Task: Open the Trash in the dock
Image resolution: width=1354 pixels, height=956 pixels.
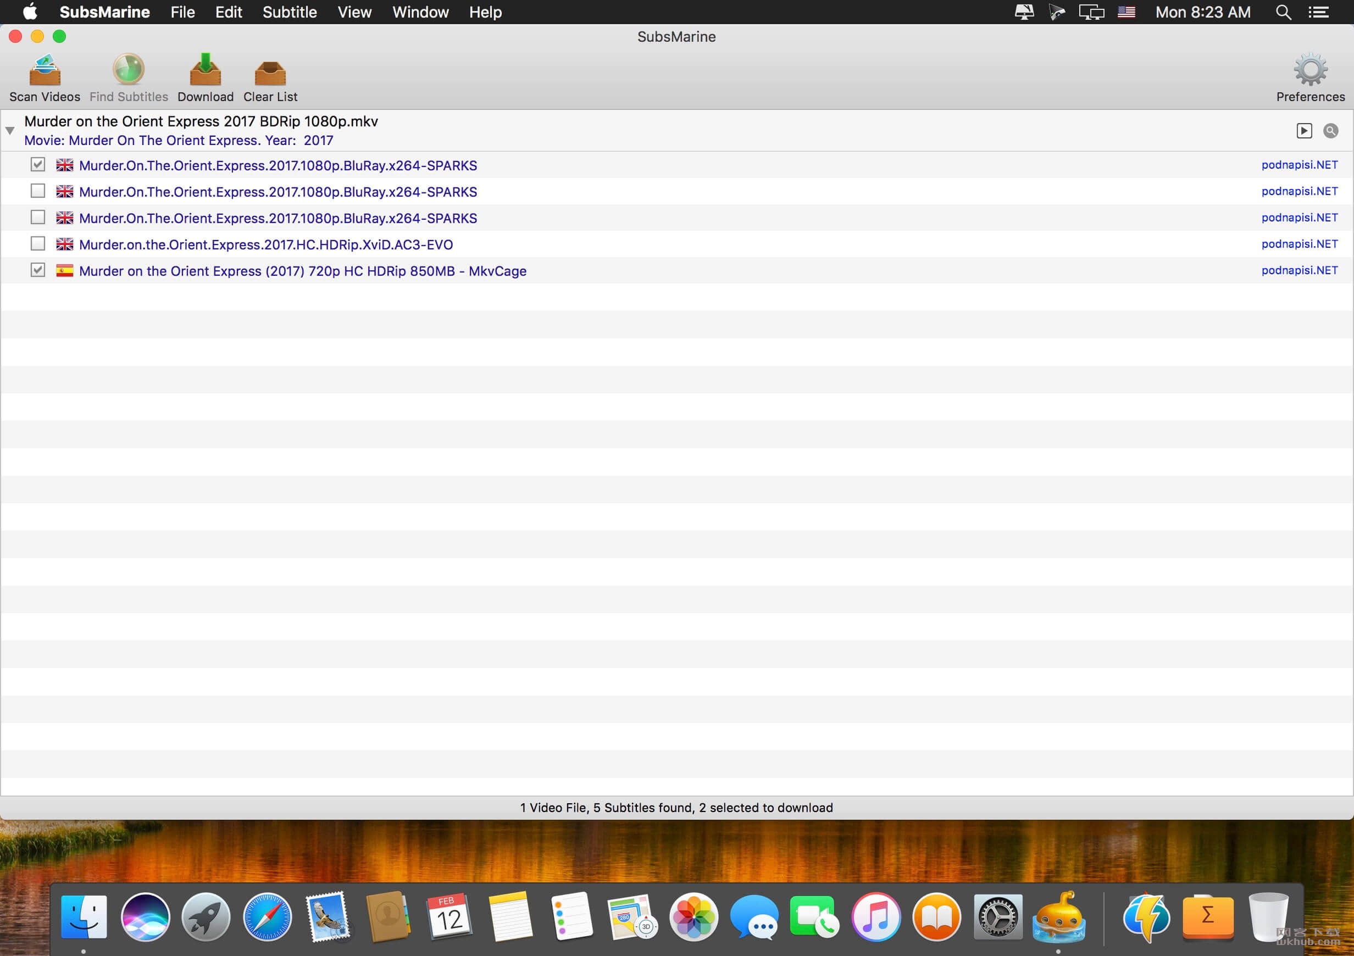Action: [x=1268, y=917]
